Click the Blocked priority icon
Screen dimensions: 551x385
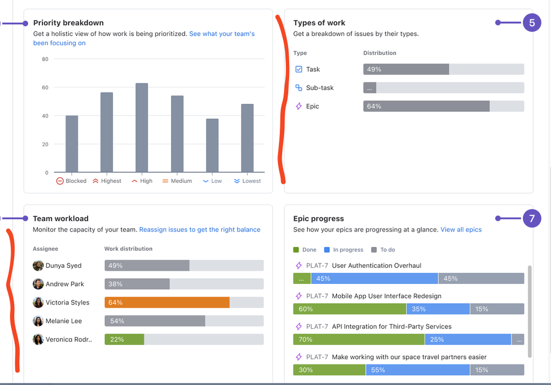60,181
